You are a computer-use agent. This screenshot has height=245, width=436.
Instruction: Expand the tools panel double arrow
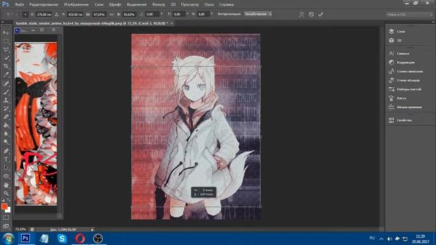pyautogui.click(x=3, y=22)
